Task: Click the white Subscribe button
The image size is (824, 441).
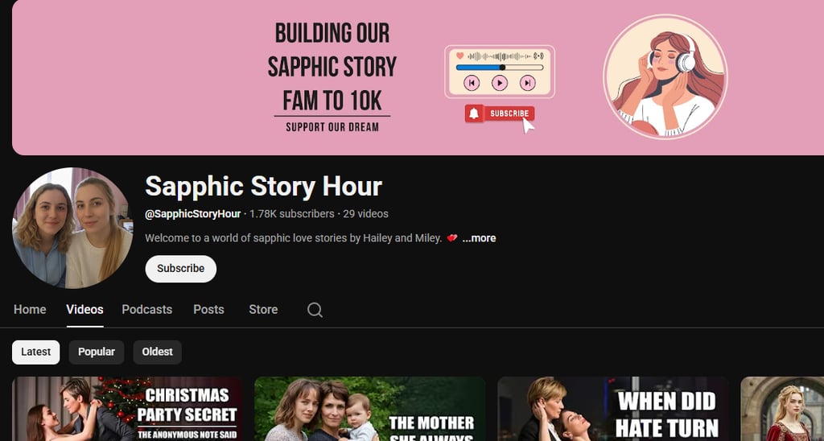Action: coord(181,269)
